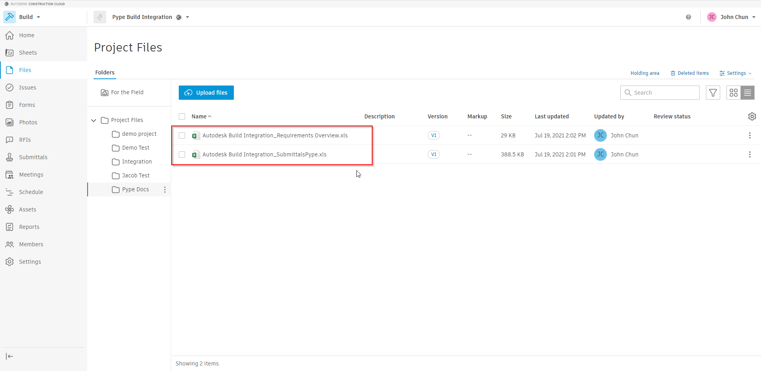The width and height of the screenshot is (761, 371).
Task: Check the SubmittalsPype.xls file checkbox
Action: tap(182, 154)
